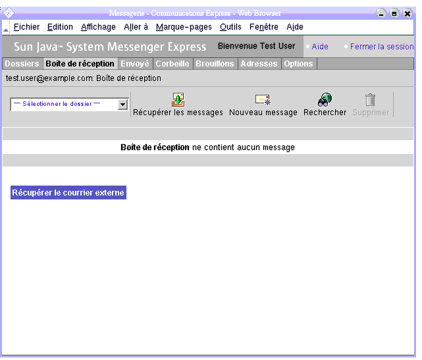Open the Edition menu
The image size is (422, 360).
click(60, 27)
